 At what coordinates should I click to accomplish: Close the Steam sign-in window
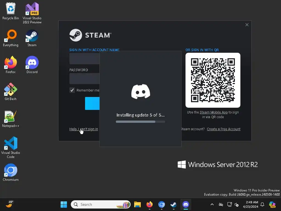[247, 25]
